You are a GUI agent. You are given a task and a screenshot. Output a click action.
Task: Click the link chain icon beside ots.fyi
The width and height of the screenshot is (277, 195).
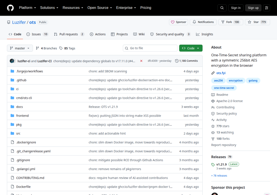point(213,73)
